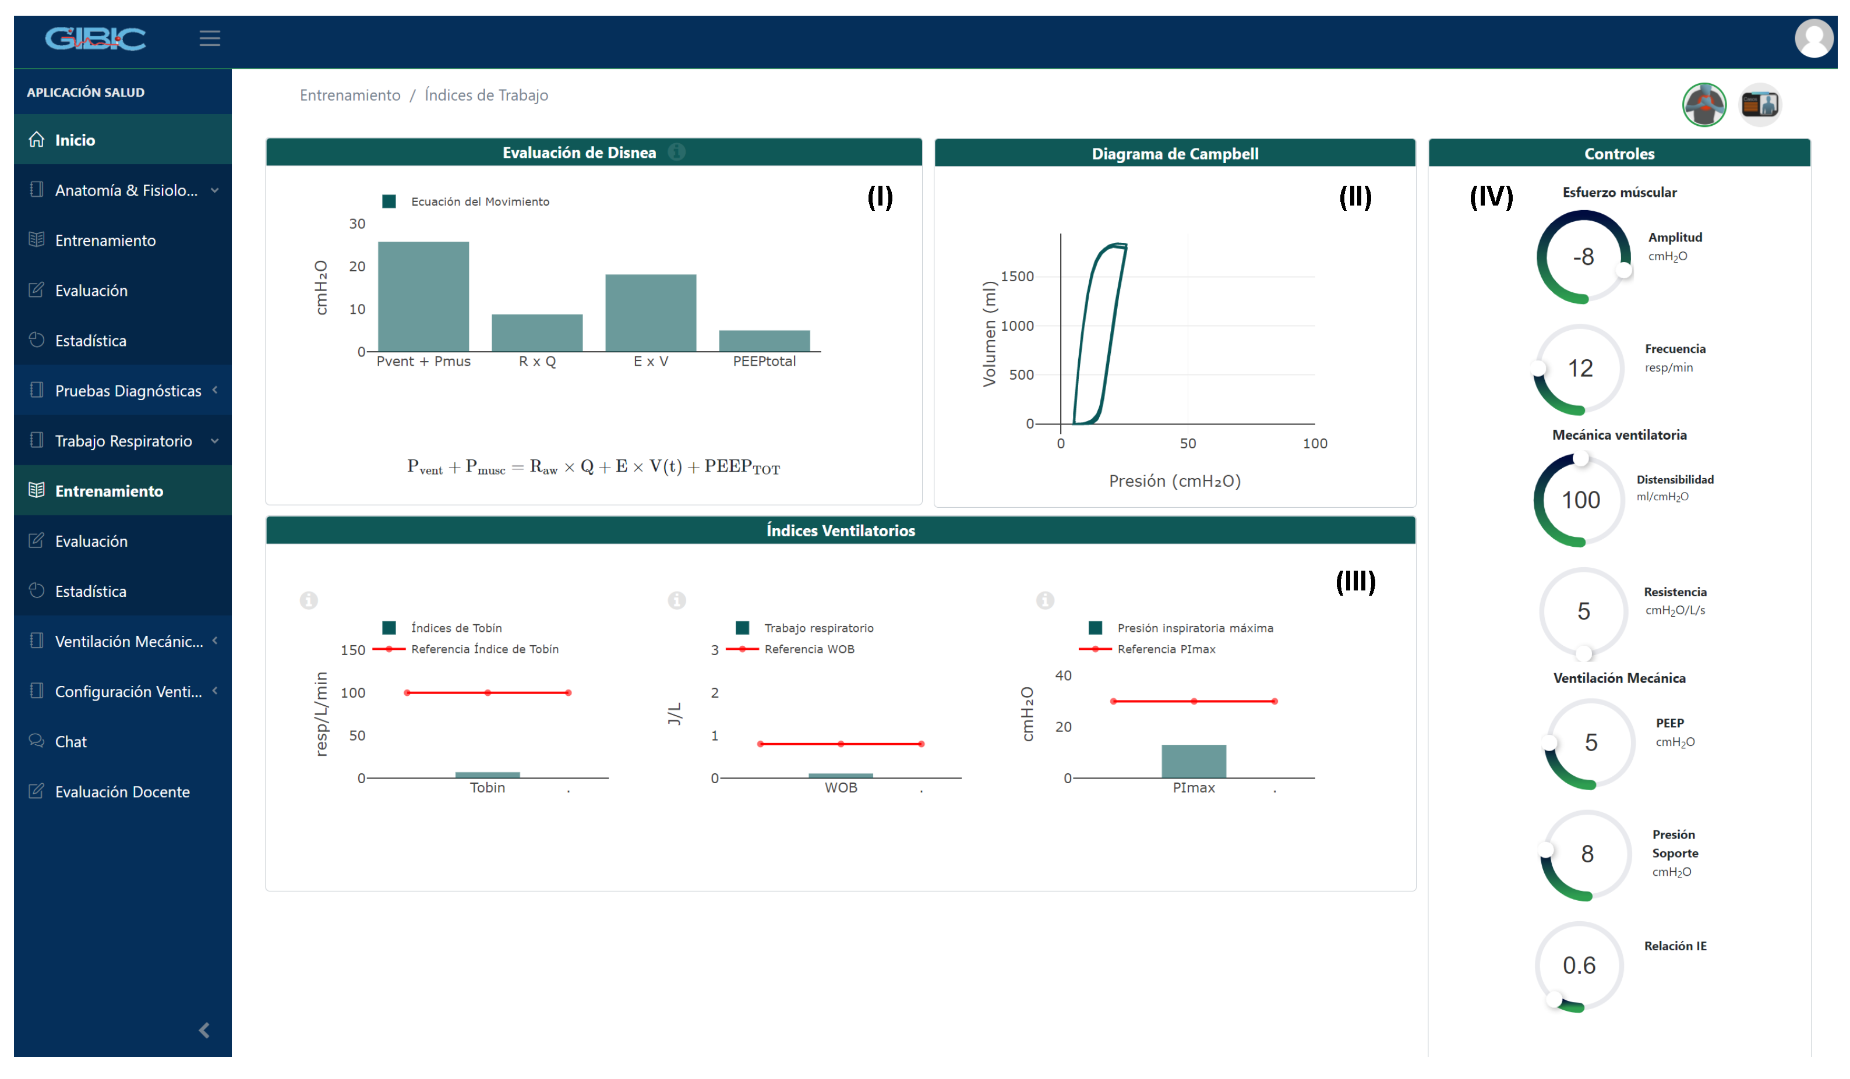Image resolution: width=1850 pixels, height=1079 pixels.
Task: Click the info icon above WOB chart
Action: 676,600
